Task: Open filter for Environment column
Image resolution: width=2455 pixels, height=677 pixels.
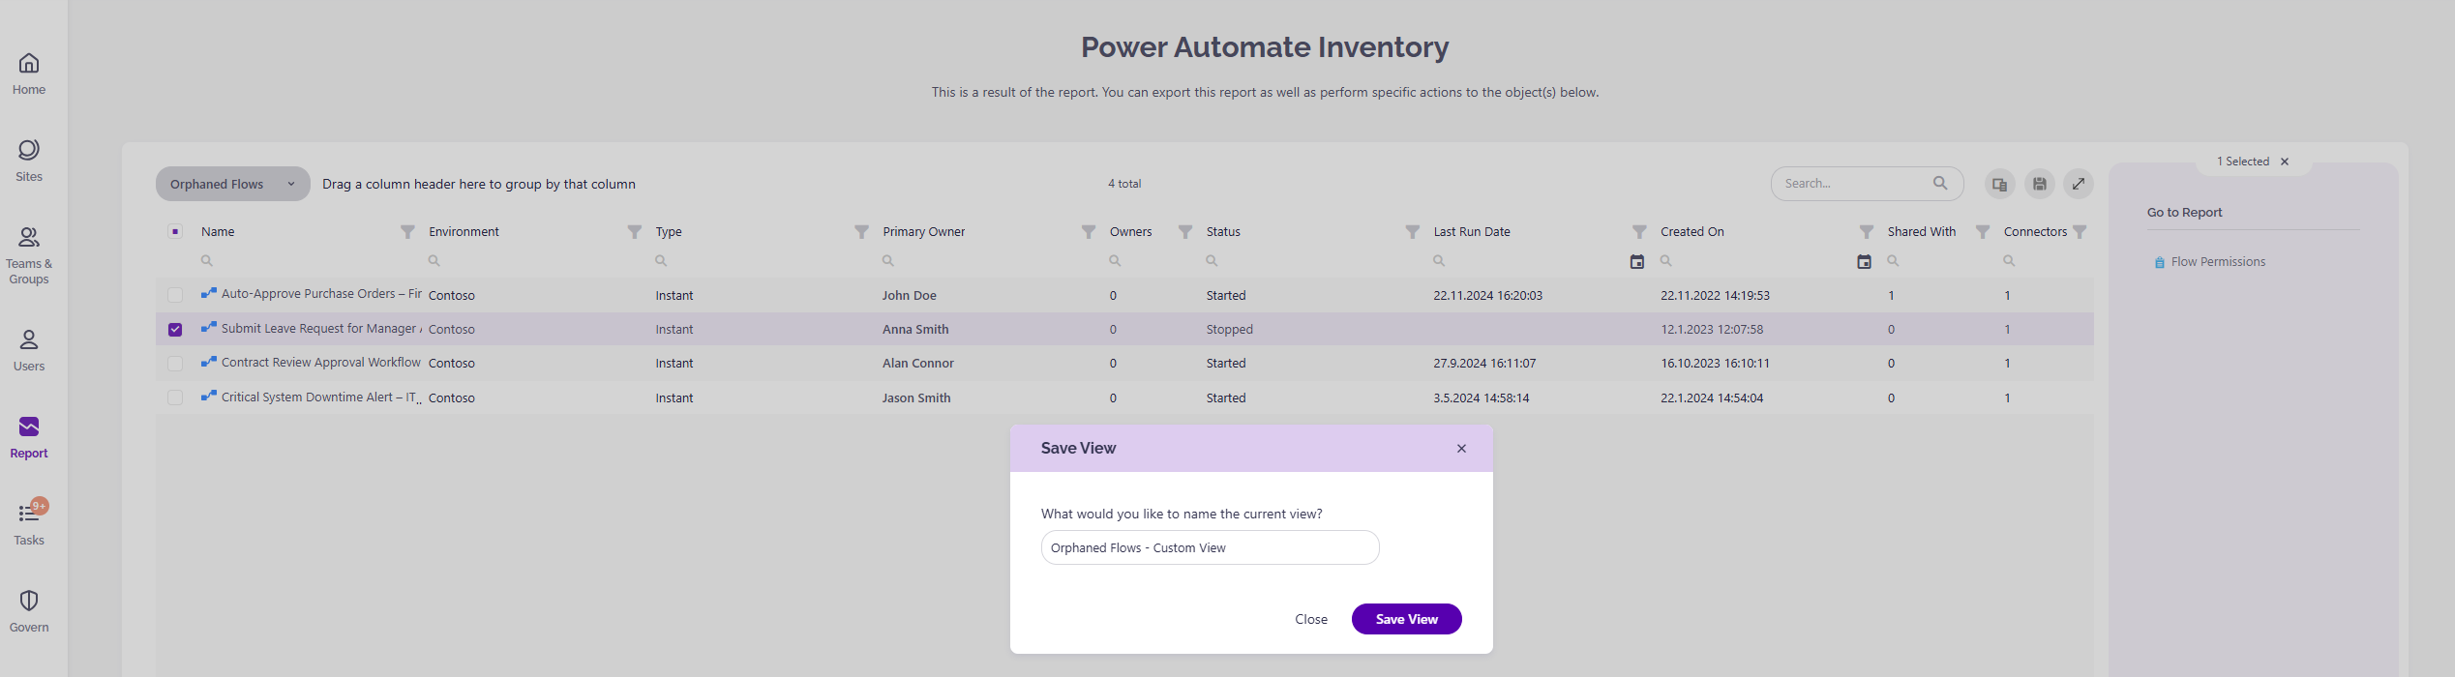Action: [x=635, y=232]
